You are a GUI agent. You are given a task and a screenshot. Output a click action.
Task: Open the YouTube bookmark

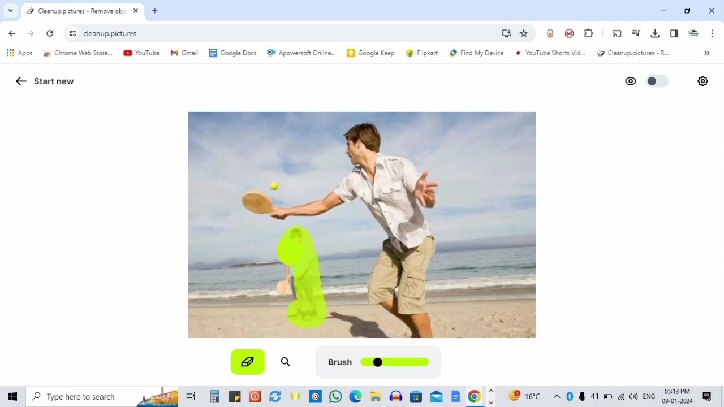pyautogui.click(x=141, y=53)
